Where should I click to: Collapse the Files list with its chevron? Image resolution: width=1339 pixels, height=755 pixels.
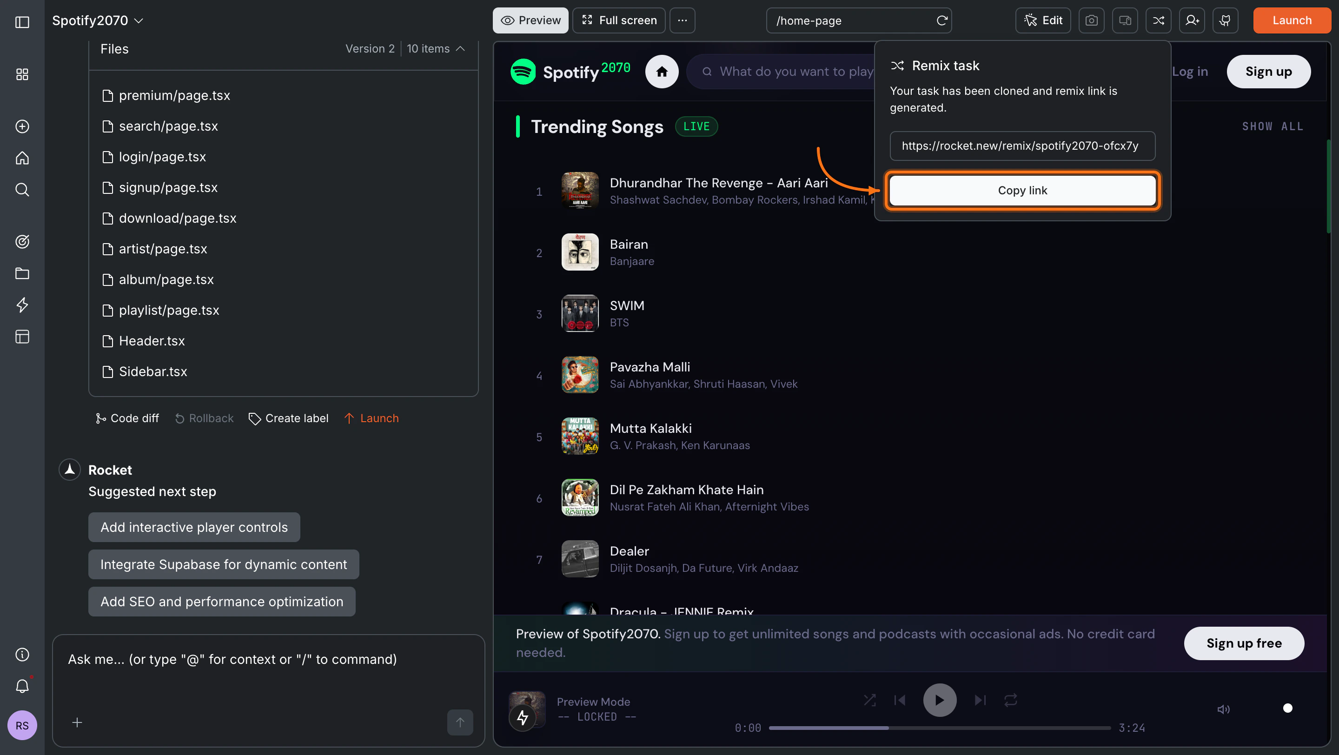coord(461,48)
